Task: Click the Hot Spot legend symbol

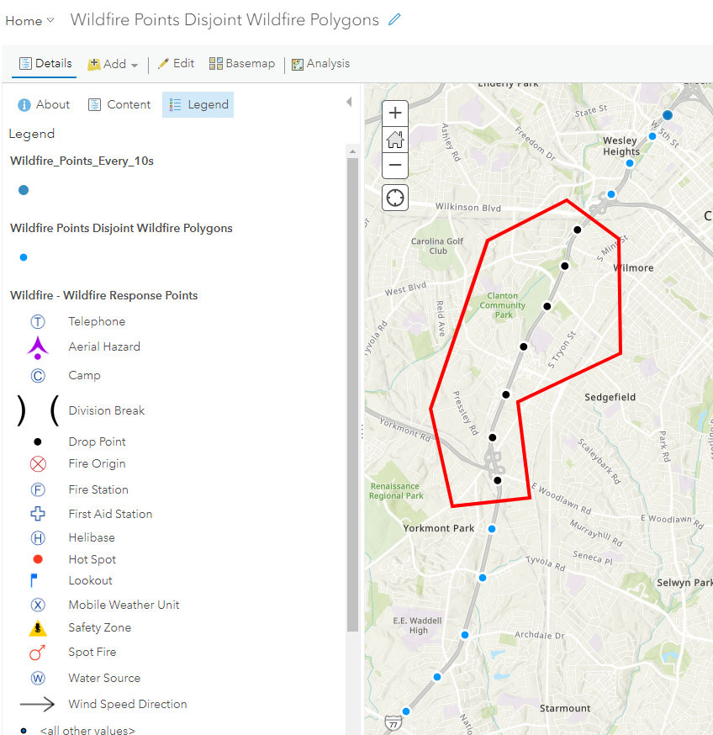Action: coord(38,559)
